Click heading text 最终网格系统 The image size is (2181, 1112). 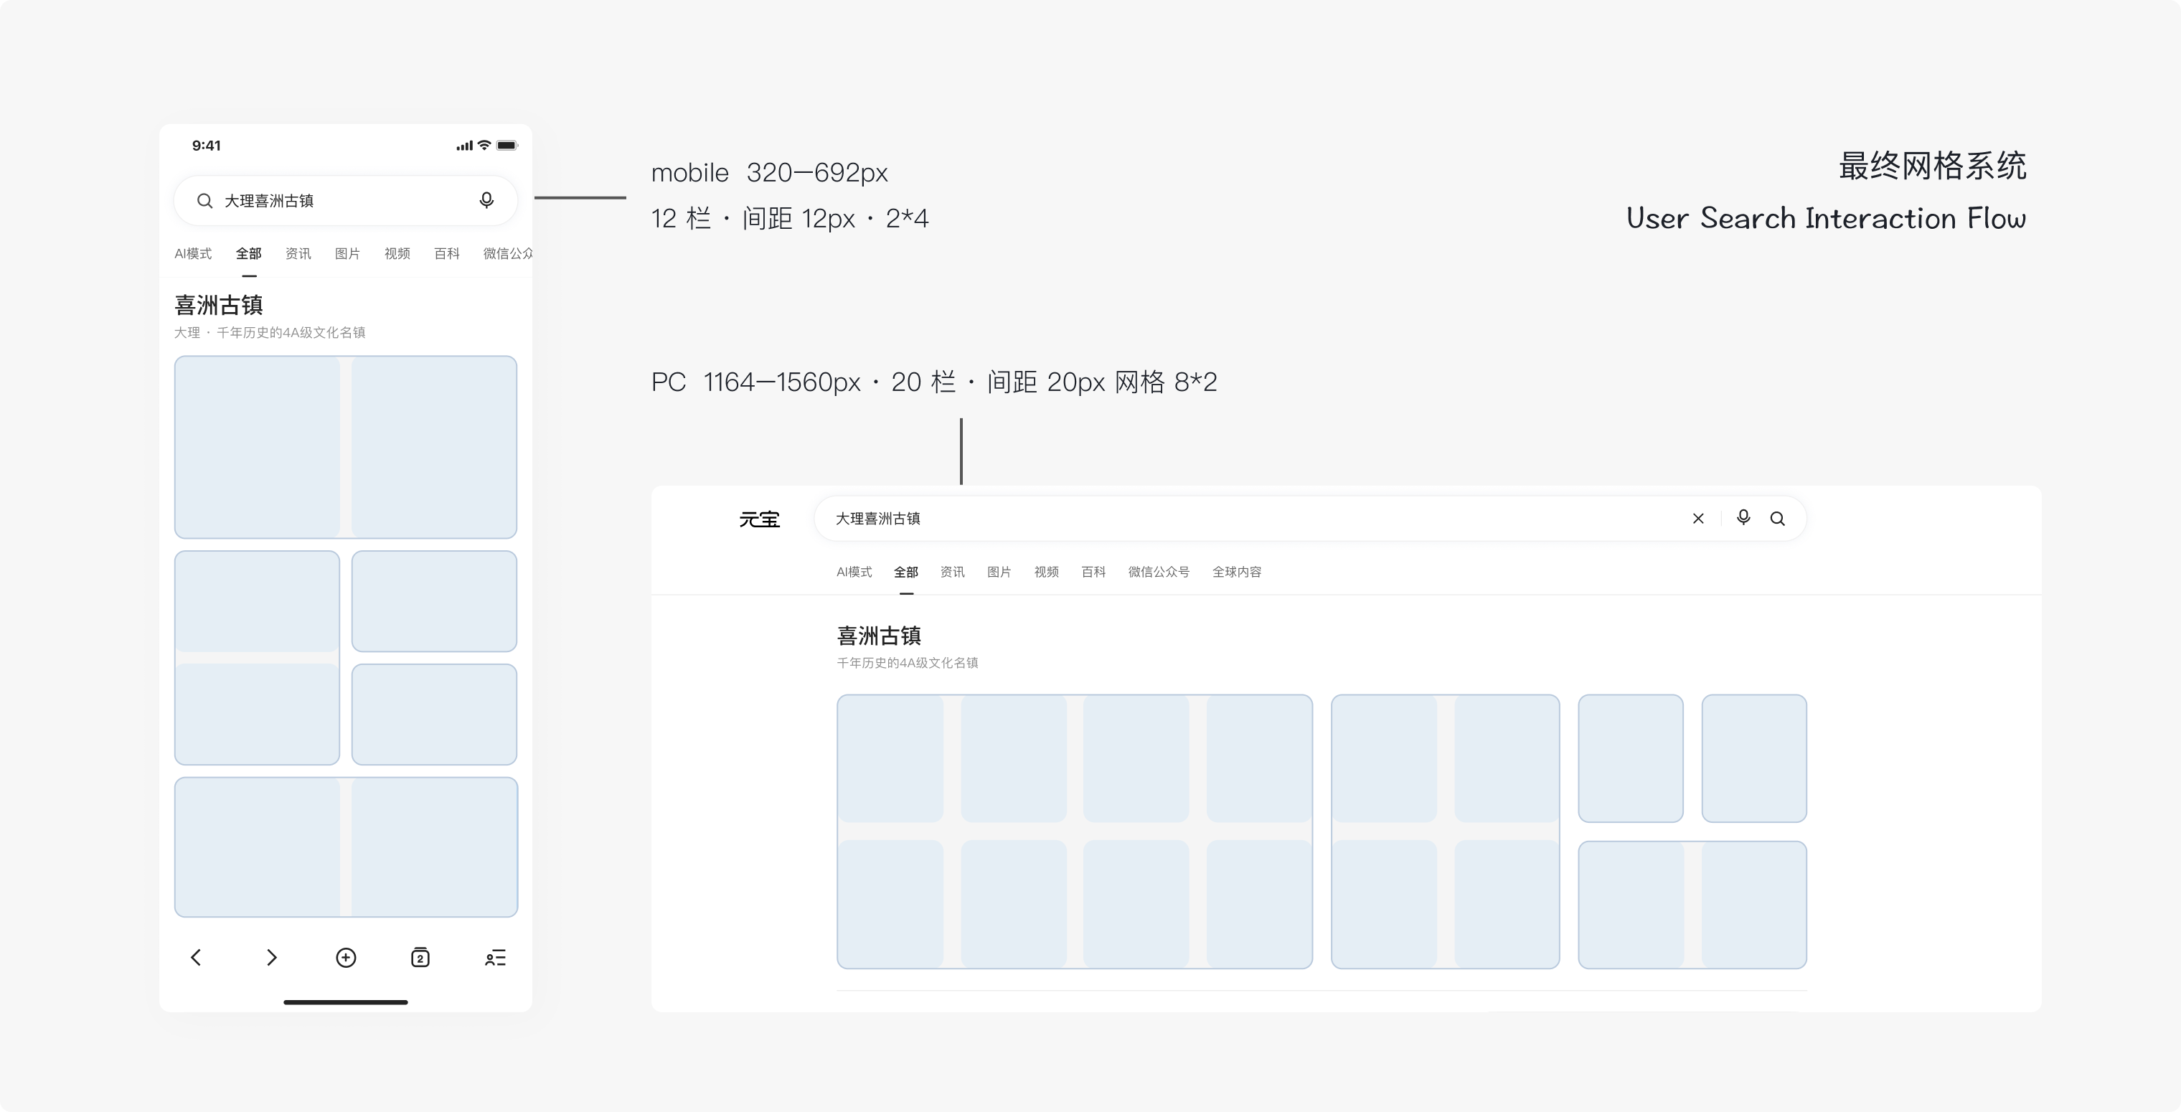click(x=1932, y=165)
